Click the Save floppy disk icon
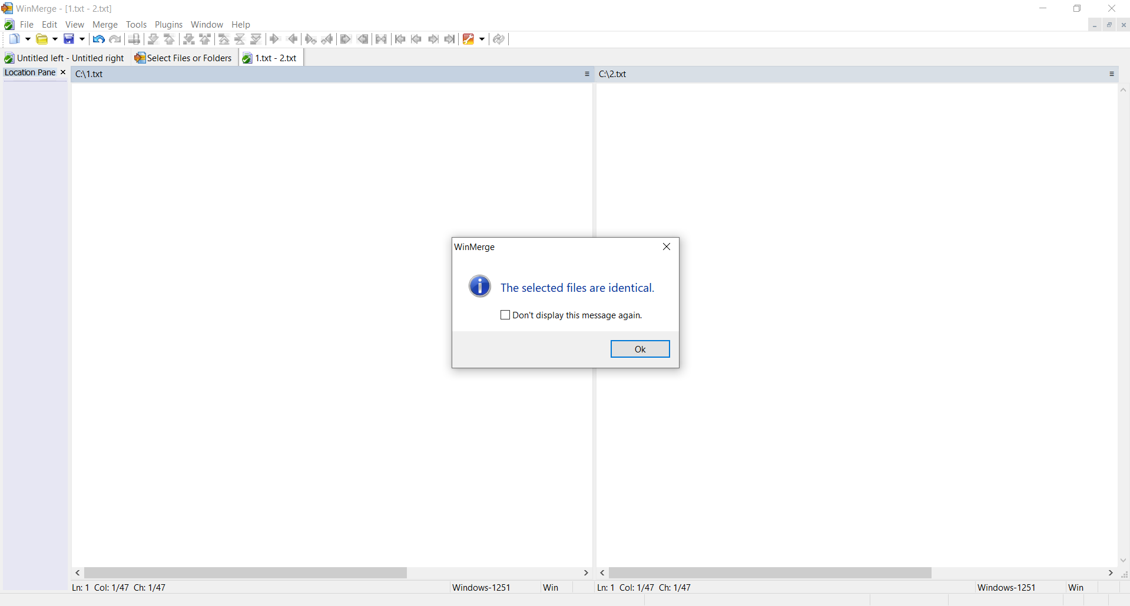 coord(69,39)
